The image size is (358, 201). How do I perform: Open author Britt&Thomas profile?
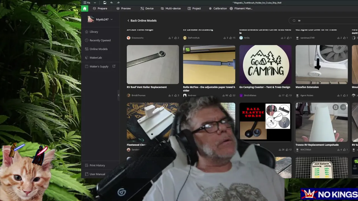tap(136, 95)
